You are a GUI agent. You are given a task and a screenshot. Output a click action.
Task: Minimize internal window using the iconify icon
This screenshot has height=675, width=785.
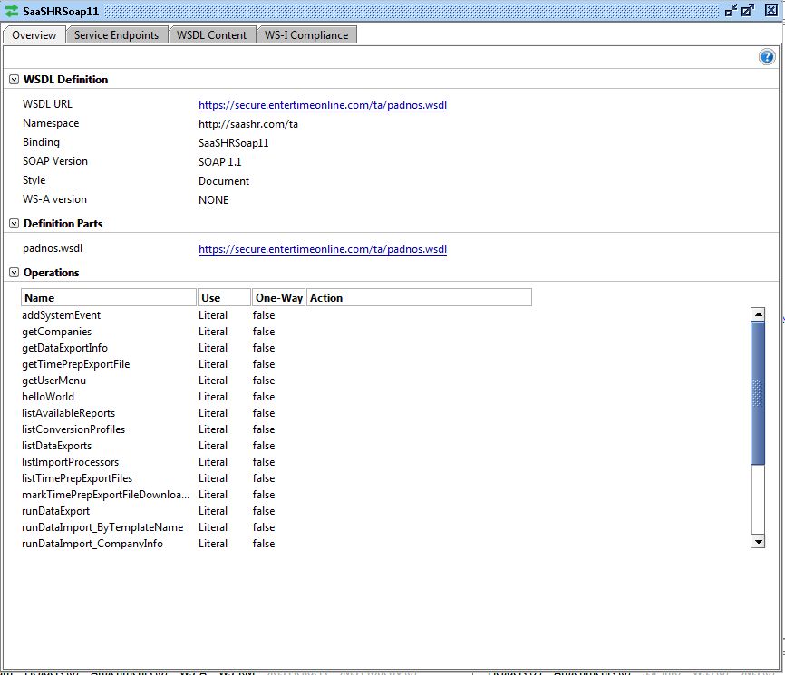click(731, 10)
